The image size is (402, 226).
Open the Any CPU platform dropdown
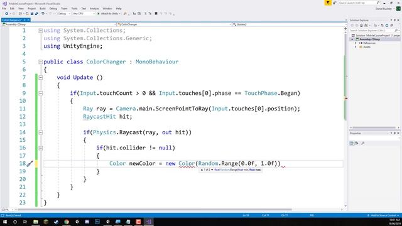[x=84, y=14]
